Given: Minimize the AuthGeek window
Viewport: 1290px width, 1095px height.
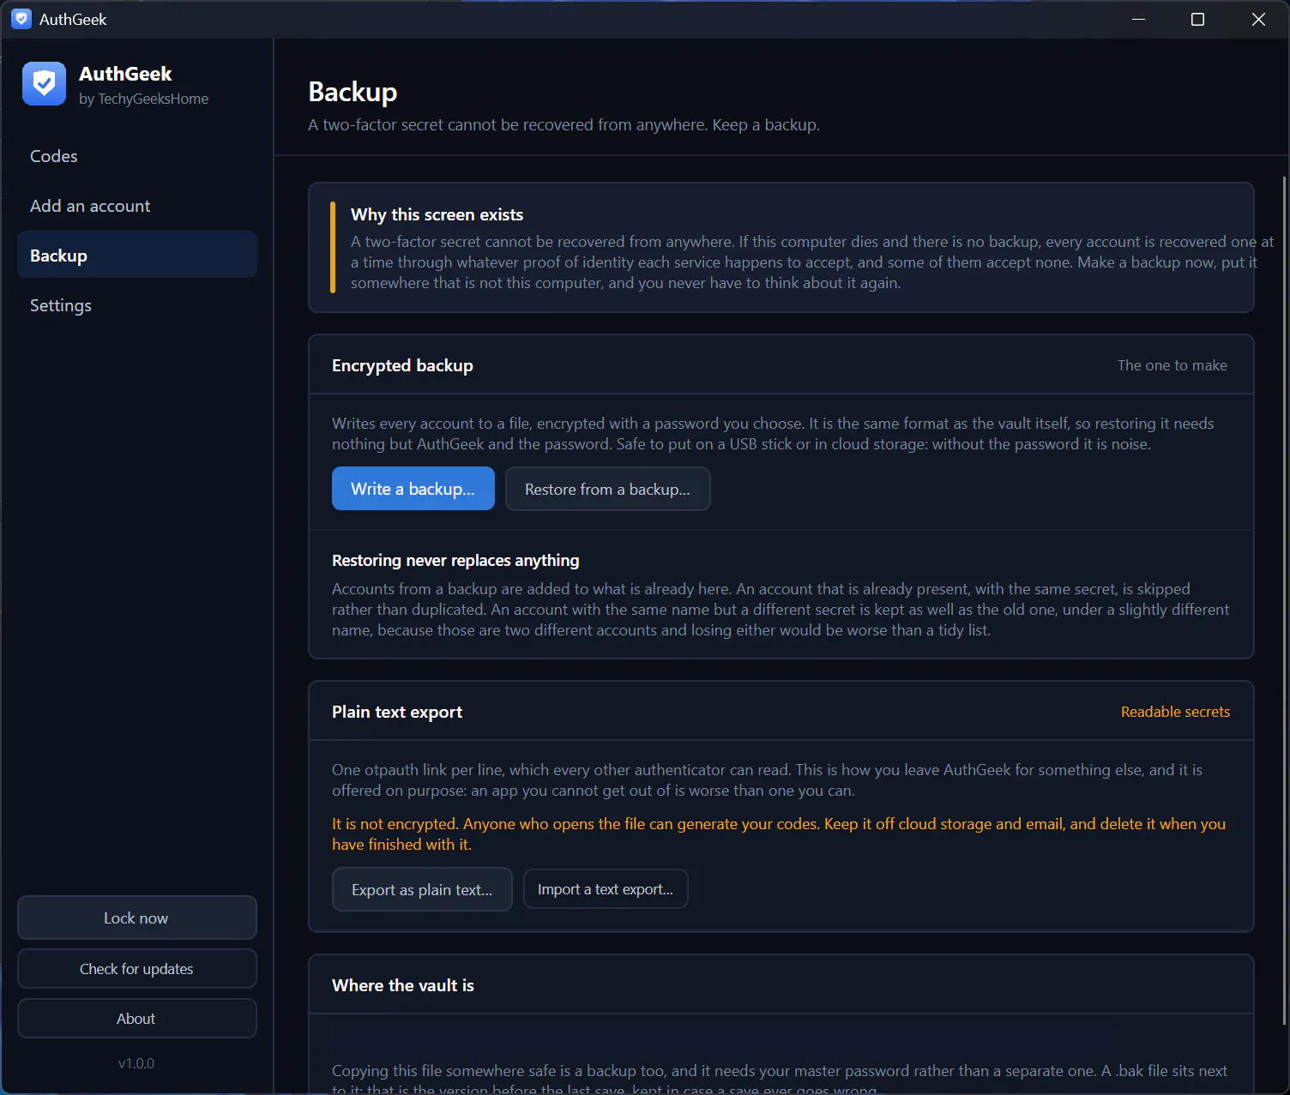Looking at the screenshot, I should point(1138,19).
